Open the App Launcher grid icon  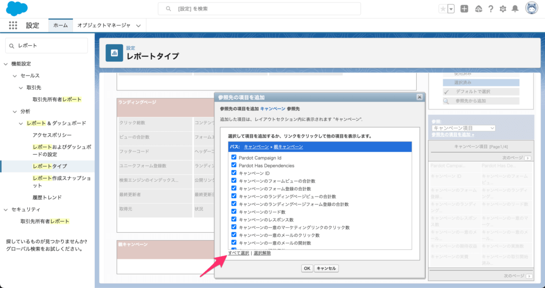click(13, 26)
